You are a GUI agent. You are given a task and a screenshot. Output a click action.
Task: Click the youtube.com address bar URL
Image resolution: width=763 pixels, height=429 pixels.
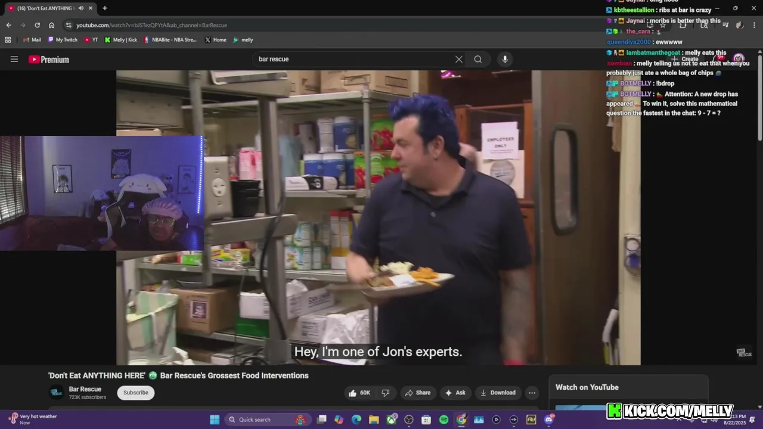point(151,25)
